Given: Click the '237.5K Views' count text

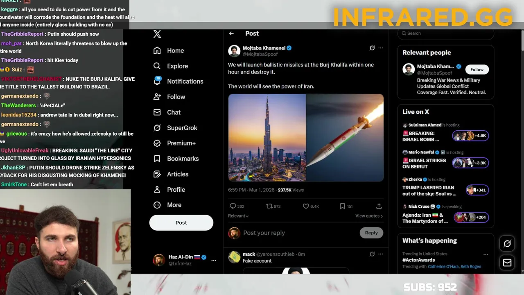Looking at the screenshot, I should [x=291, y=190].
